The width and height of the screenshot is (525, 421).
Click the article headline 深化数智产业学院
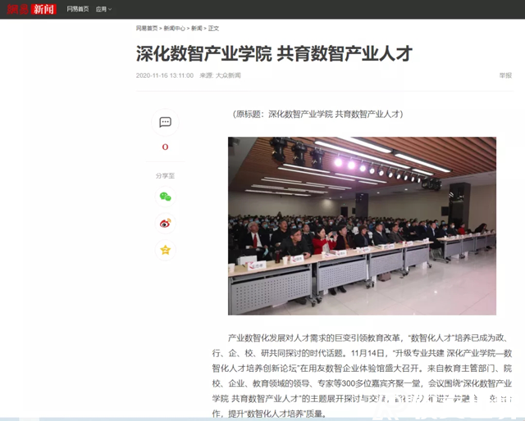[273, 54]
